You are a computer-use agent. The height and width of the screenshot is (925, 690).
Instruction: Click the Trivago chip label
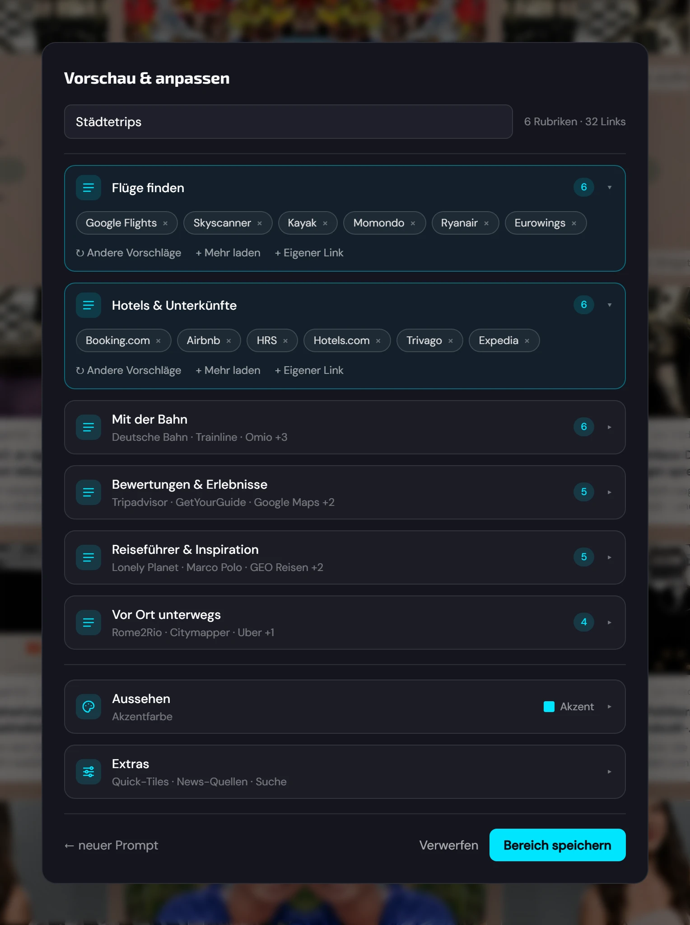[424, 340]
